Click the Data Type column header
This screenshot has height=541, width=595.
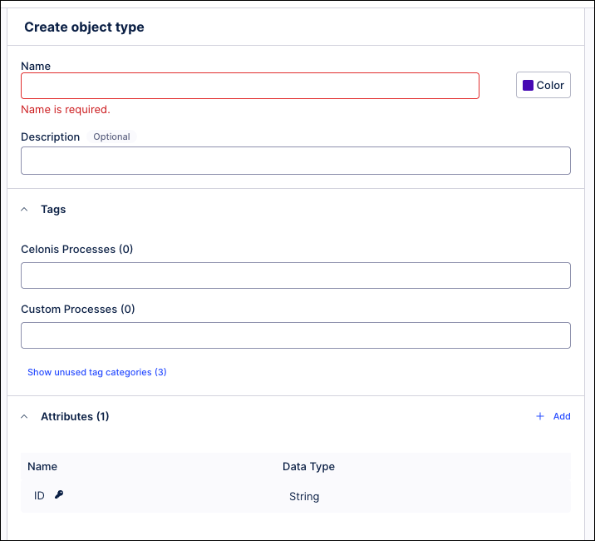pos(308,466)
